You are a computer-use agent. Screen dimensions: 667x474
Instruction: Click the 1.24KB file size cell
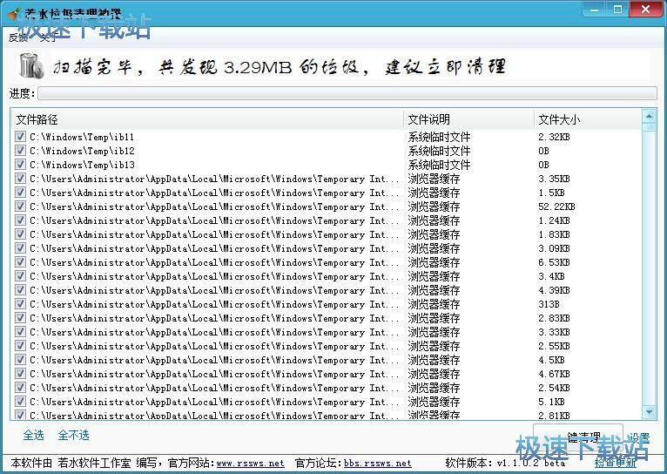[554, 220]
